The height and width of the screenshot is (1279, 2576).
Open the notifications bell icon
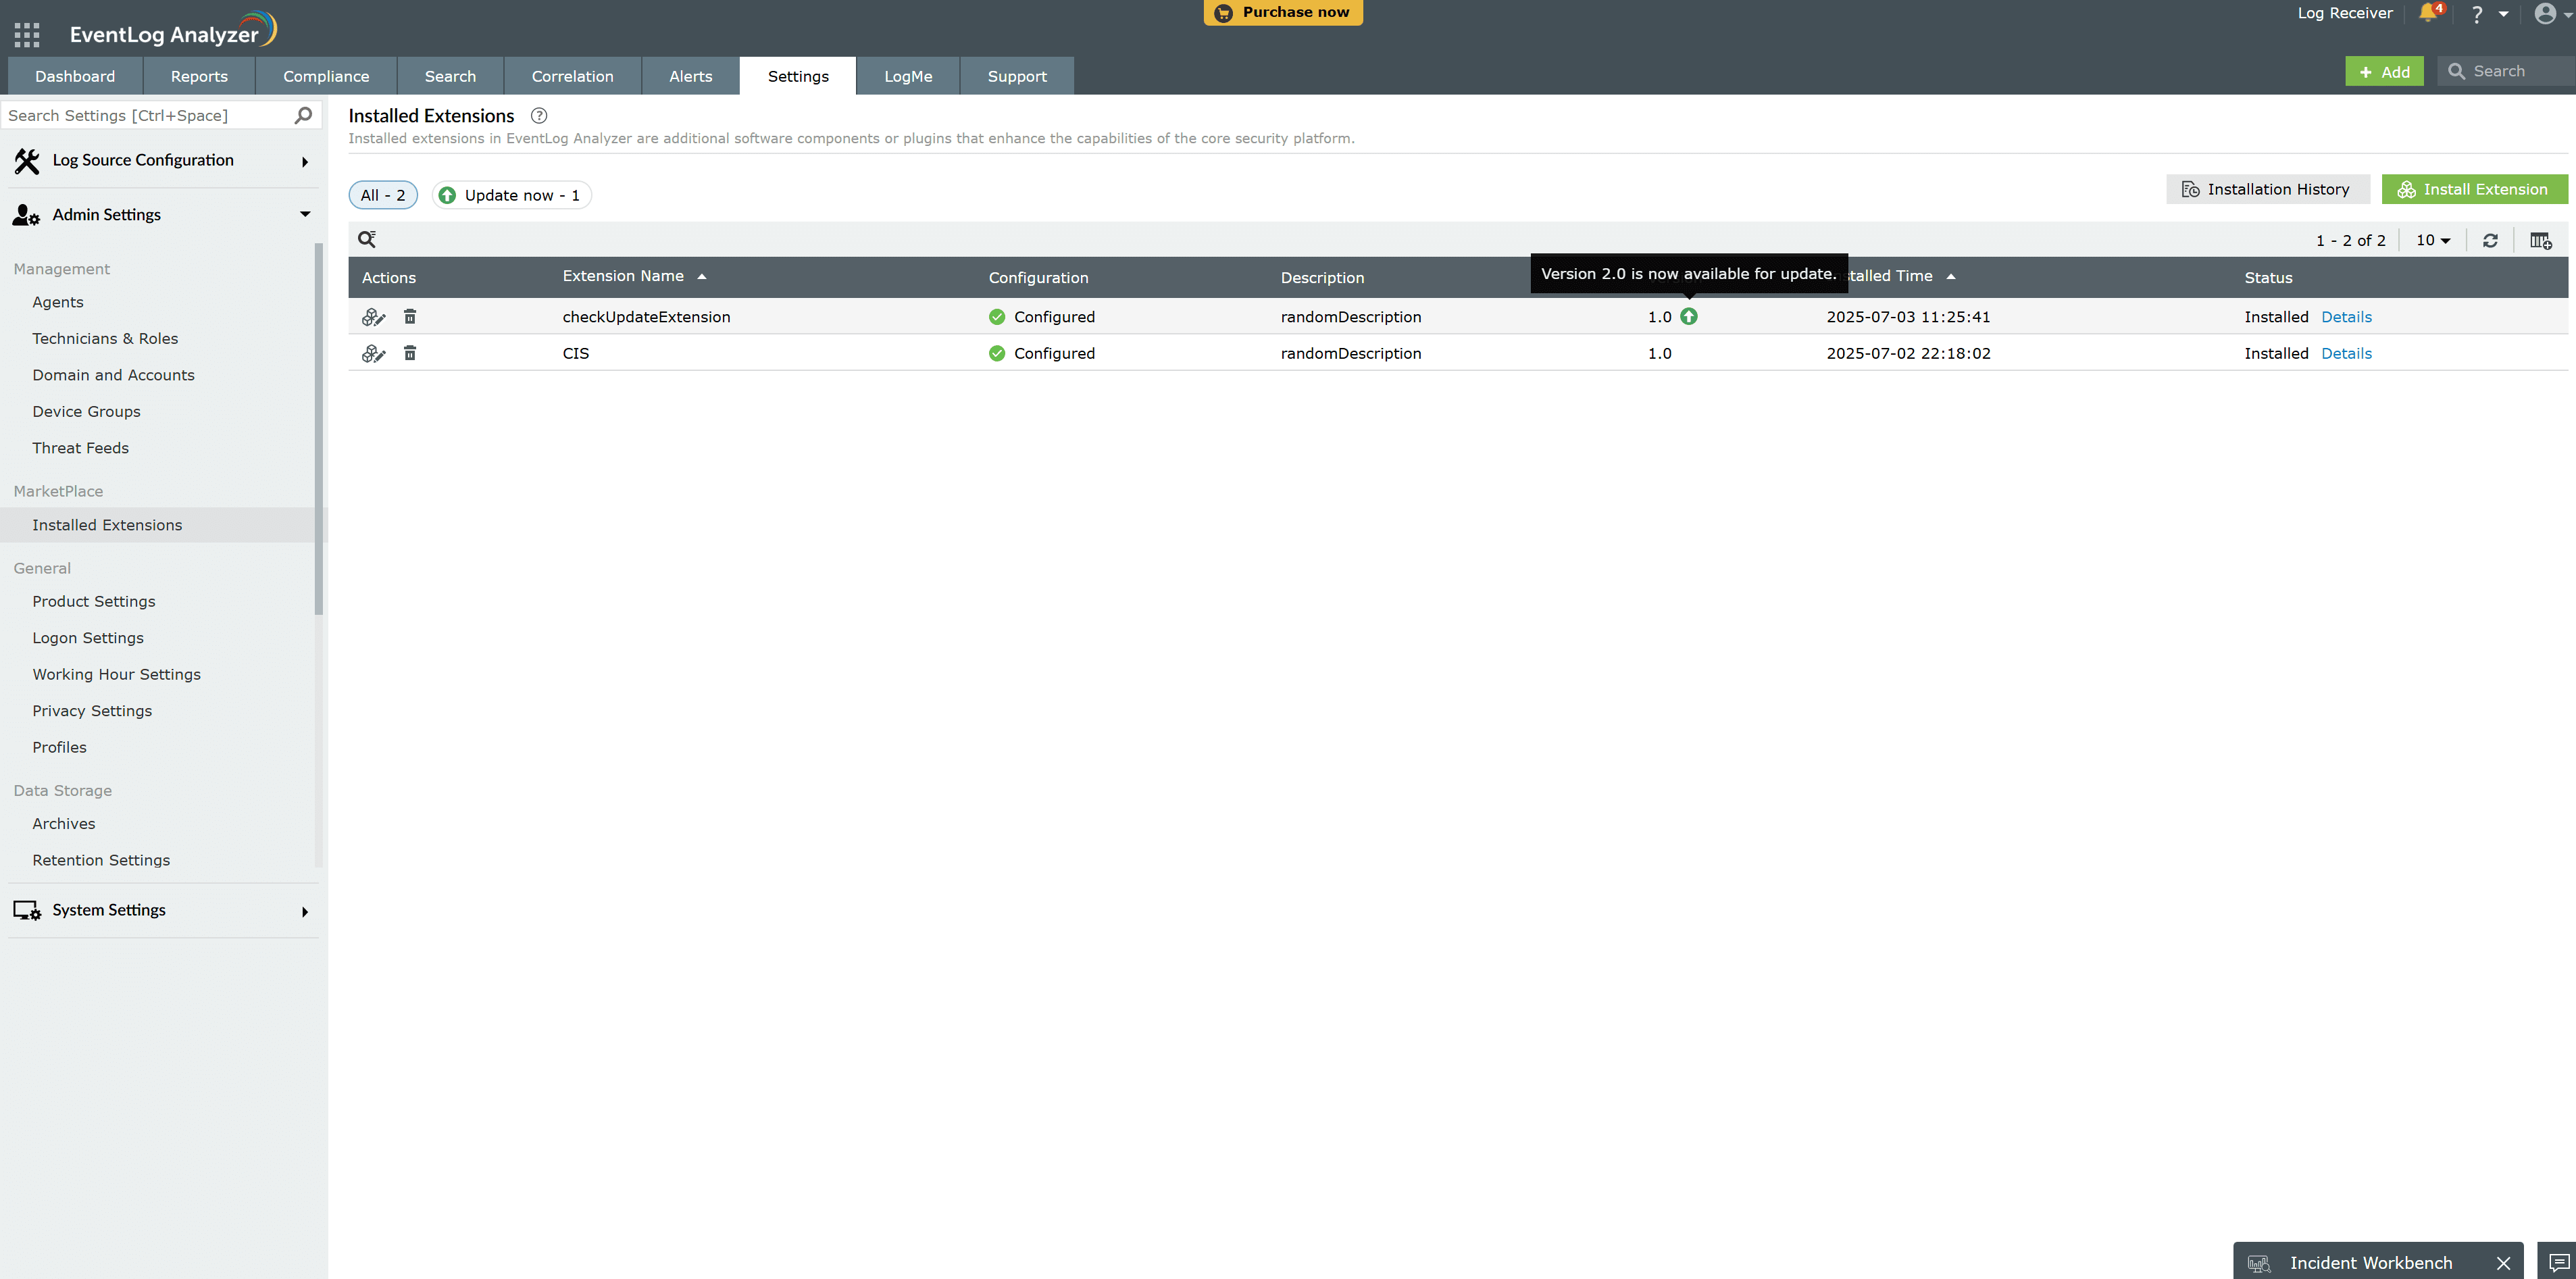[x=2427, y=14]
